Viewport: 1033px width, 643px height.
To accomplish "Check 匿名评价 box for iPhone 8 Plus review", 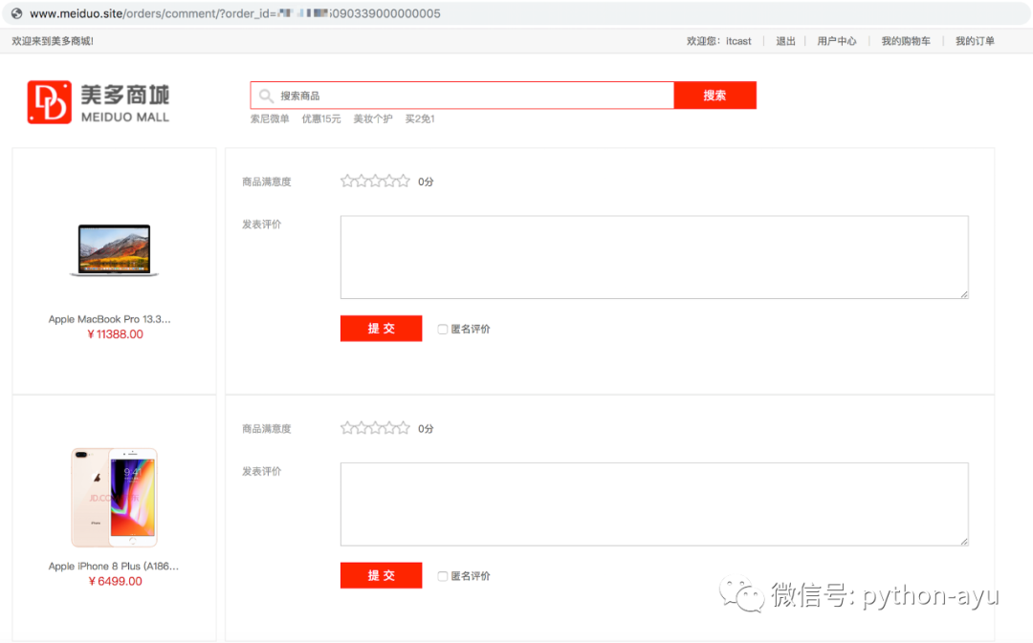I will pos(443,576).
